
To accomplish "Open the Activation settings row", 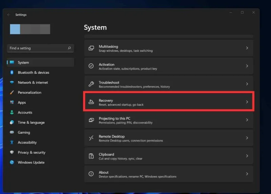I will (x=169, y=66).
